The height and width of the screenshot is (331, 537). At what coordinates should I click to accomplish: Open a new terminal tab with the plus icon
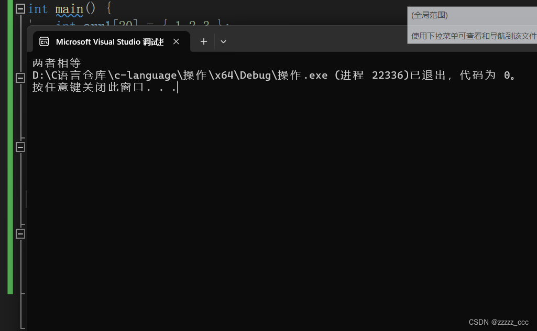[x=204, y=41]
